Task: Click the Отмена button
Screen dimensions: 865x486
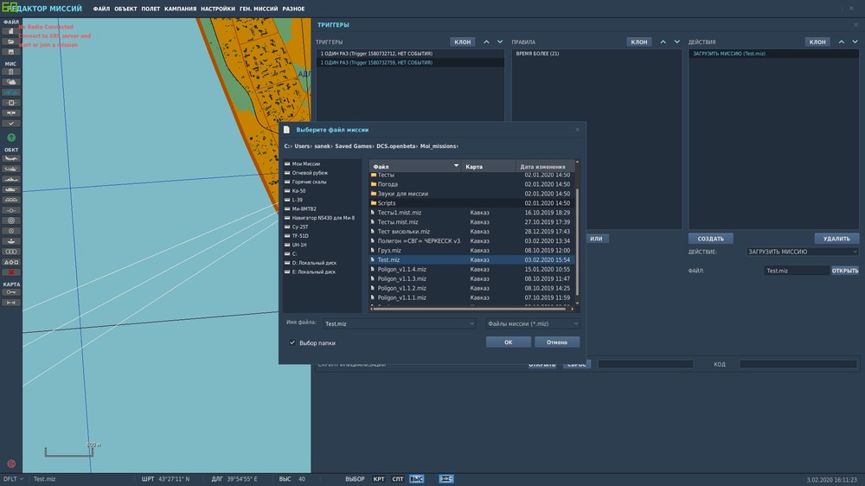Action: click(557, 342)
